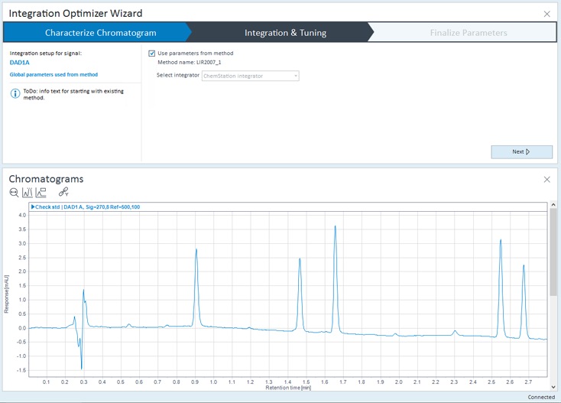Open the Select integrator dropdown

[250, 75]
